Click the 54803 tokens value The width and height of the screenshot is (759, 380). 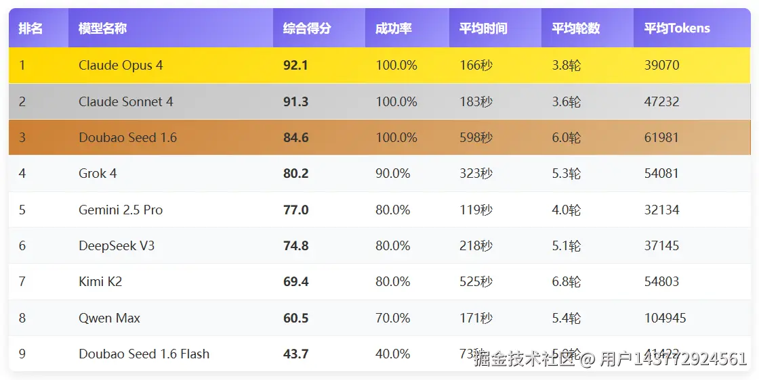(661, 281)
